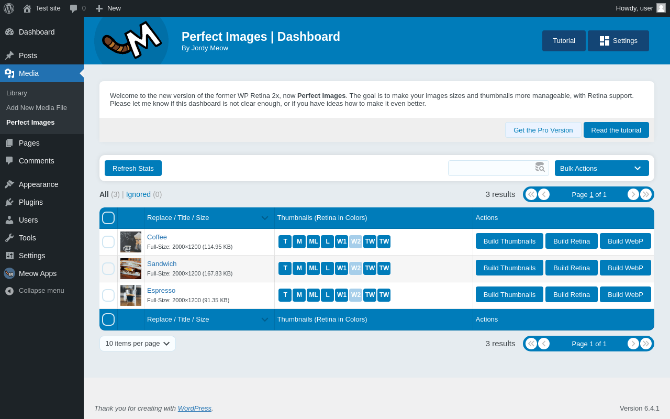Visit Test site home icon
Viewport: 670px width, 419px height.
coord(27,8)
